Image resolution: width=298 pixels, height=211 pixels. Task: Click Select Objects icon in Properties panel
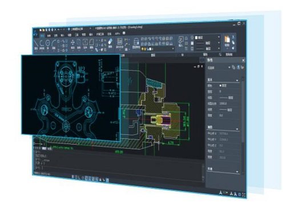point(238,67)
